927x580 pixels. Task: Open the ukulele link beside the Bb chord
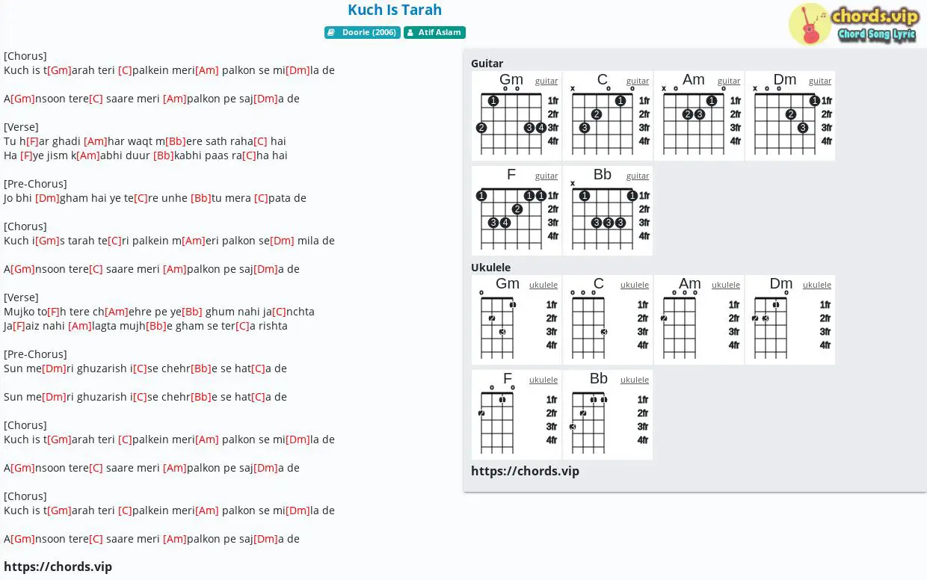pos(635,380)
